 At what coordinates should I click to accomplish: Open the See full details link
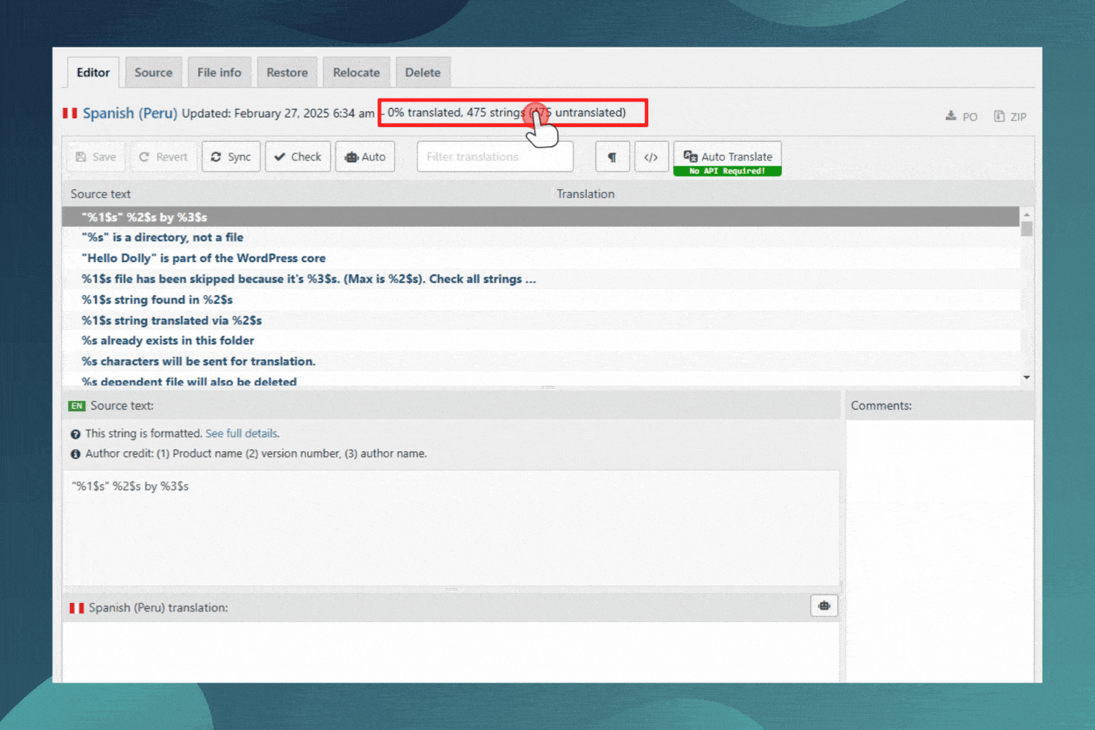tap(242, 434)
